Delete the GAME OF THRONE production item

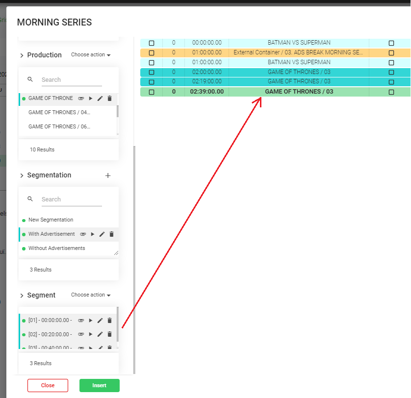point(109,99)
